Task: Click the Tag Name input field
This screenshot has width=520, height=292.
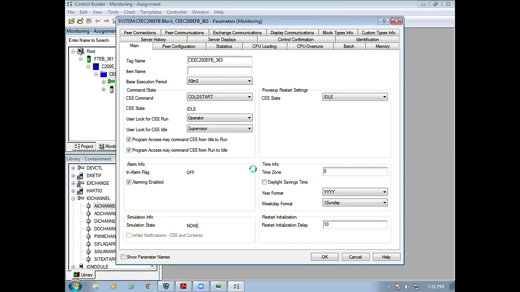Action: pyautogui.click(x=220, y=60)
